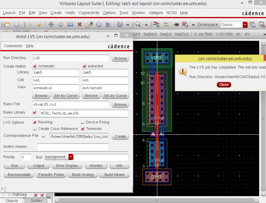
Task: Click the Switch Names input field
Action: coord(73,147)
